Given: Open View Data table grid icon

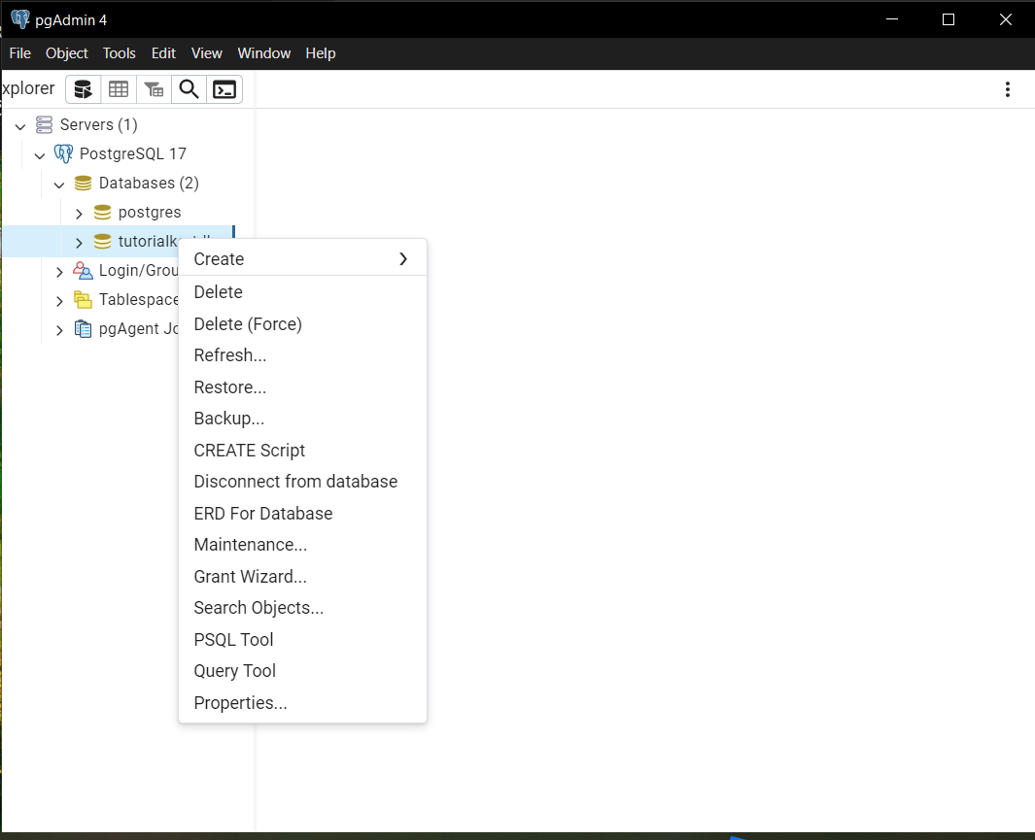Looking at the screenshot, I should pos(119,89).
